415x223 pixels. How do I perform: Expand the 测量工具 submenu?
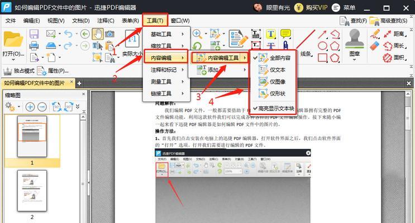point(166,81)
